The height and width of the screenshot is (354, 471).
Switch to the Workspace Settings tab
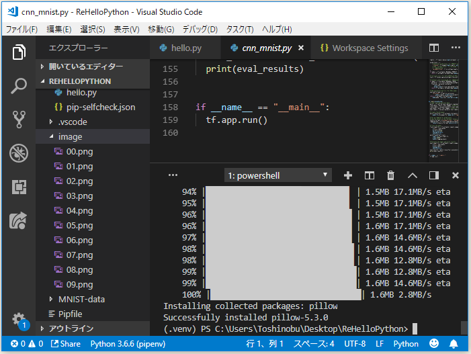(366, 48)
